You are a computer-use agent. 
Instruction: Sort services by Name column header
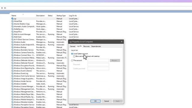tap(23, 16)
